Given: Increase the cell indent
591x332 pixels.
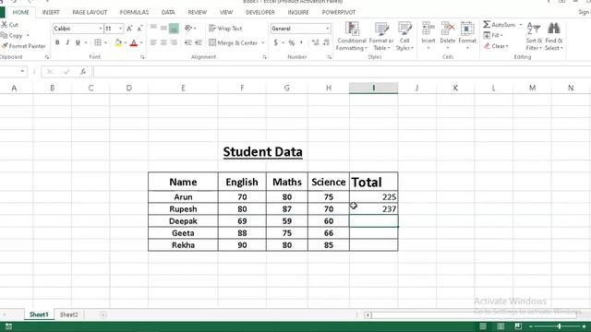Looking at the screenshot, I should (199, 42).
